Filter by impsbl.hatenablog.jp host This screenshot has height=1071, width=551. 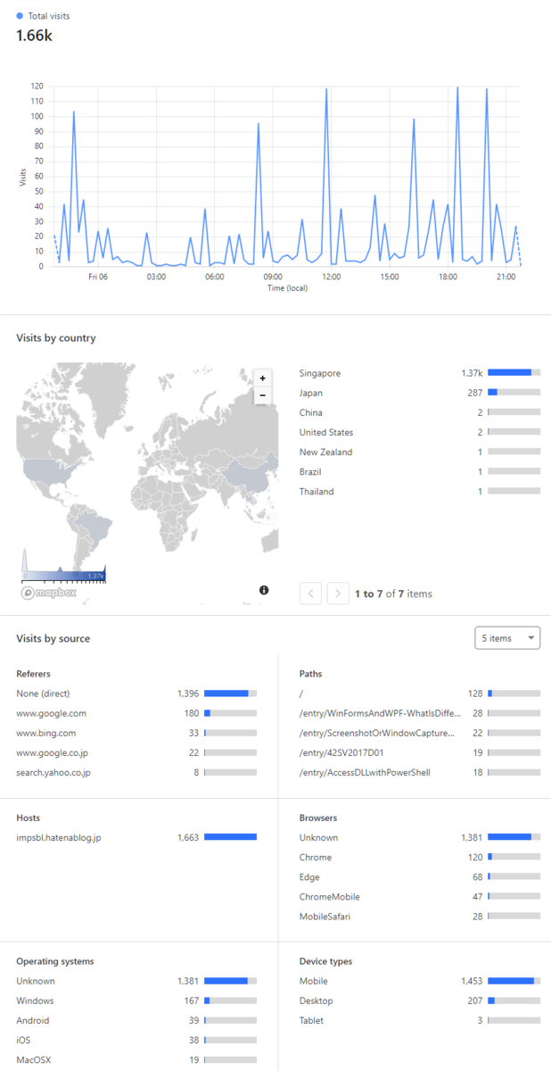58,837
